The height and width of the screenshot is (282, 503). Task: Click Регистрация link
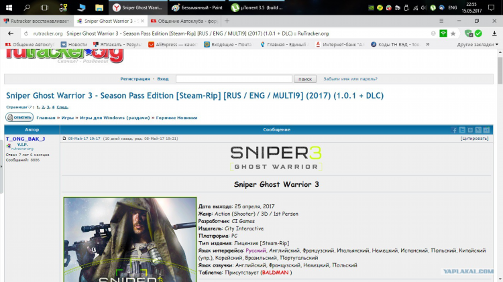135,79
